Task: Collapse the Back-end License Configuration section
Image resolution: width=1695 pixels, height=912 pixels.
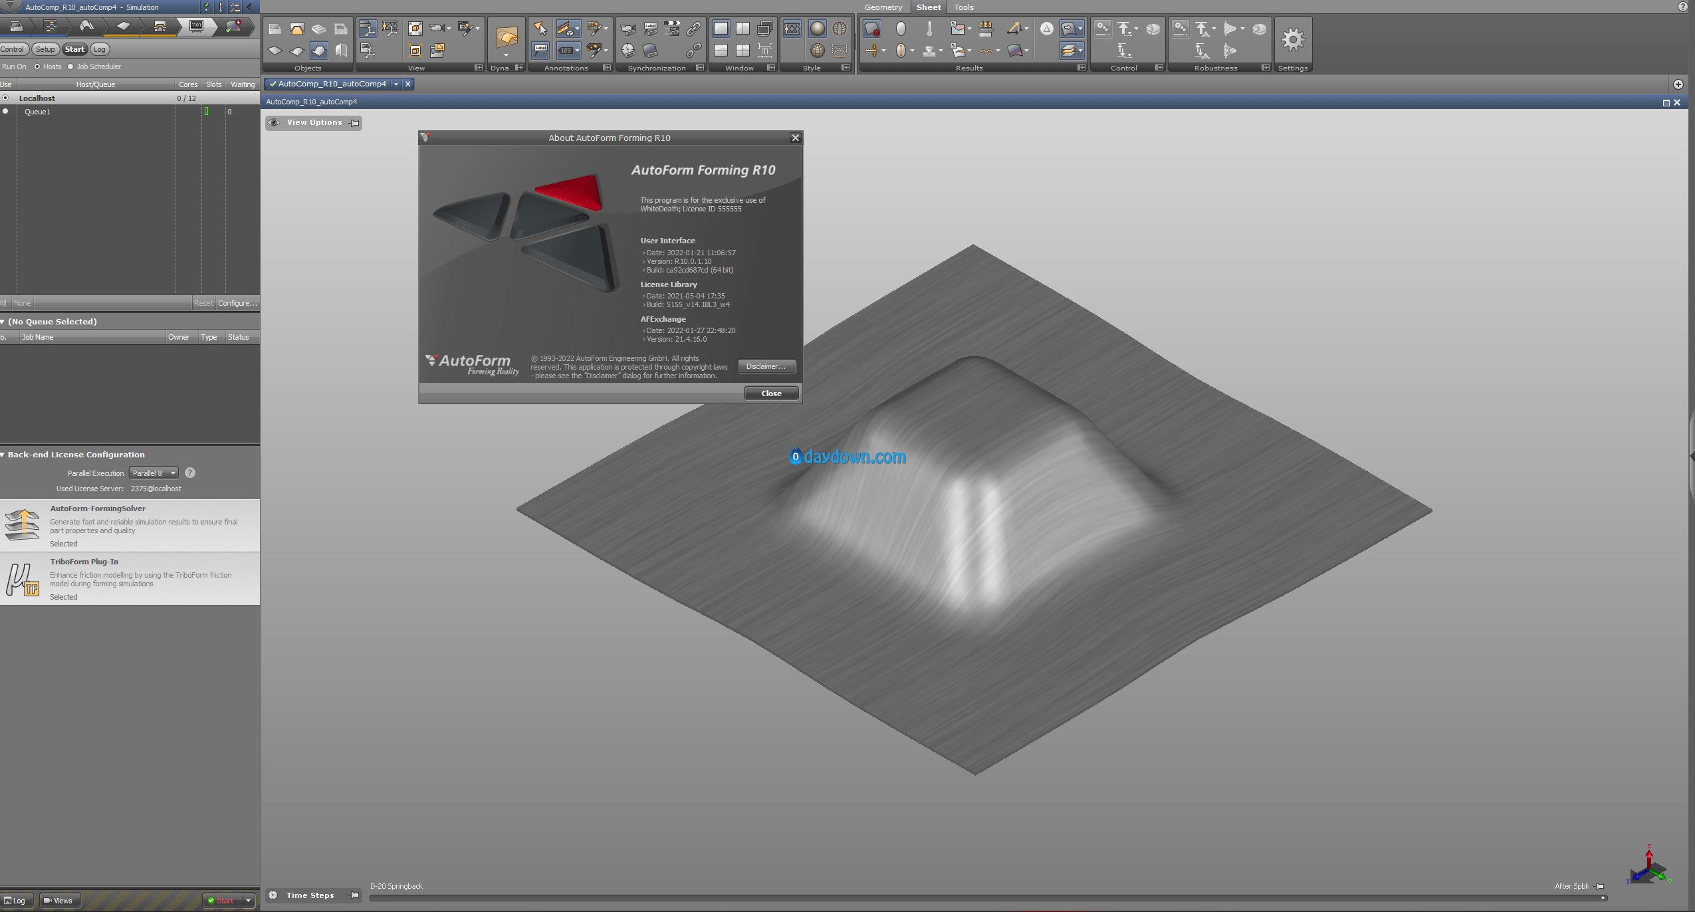Action: tap(3, 455)
